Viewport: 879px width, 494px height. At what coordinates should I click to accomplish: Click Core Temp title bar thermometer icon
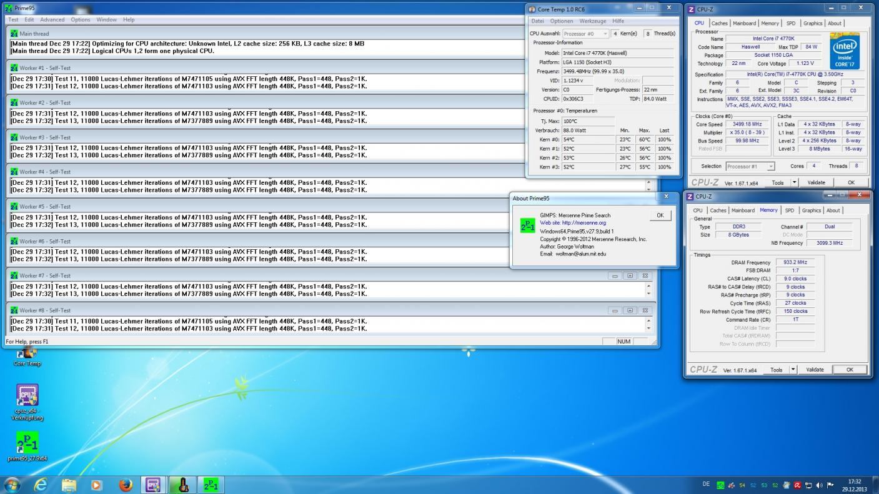tap(532, 9)
